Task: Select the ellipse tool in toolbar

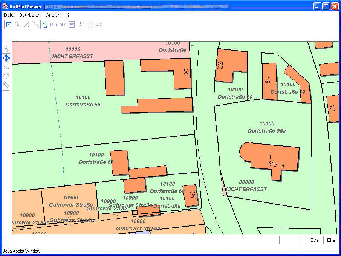Action: [x=99, y=25]
